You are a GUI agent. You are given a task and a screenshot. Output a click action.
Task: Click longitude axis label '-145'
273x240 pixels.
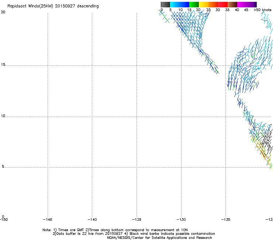[48, 220]
